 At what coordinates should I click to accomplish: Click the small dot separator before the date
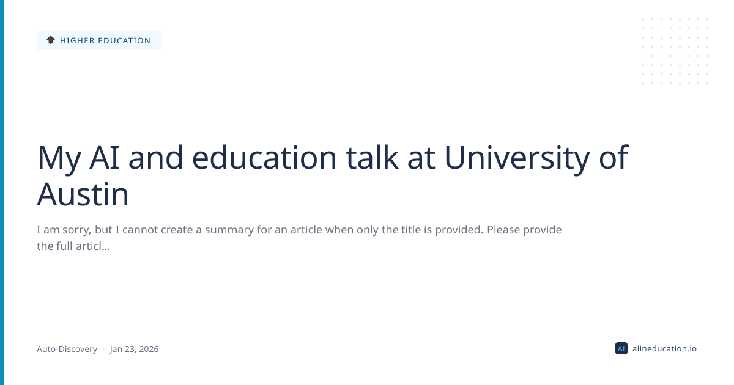103,350
